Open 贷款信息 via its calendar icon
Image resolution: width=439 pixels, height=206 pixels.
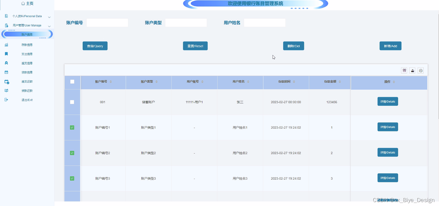[6, 72]
